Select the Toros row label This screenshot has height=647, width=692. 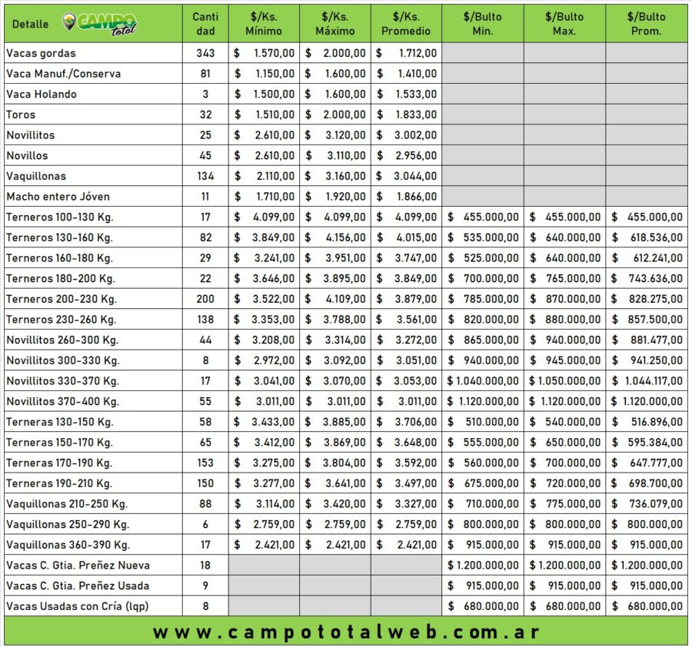click(x=21, y=114)
